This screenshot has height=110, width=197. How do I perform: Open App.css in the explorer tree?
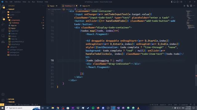(14, 25)
